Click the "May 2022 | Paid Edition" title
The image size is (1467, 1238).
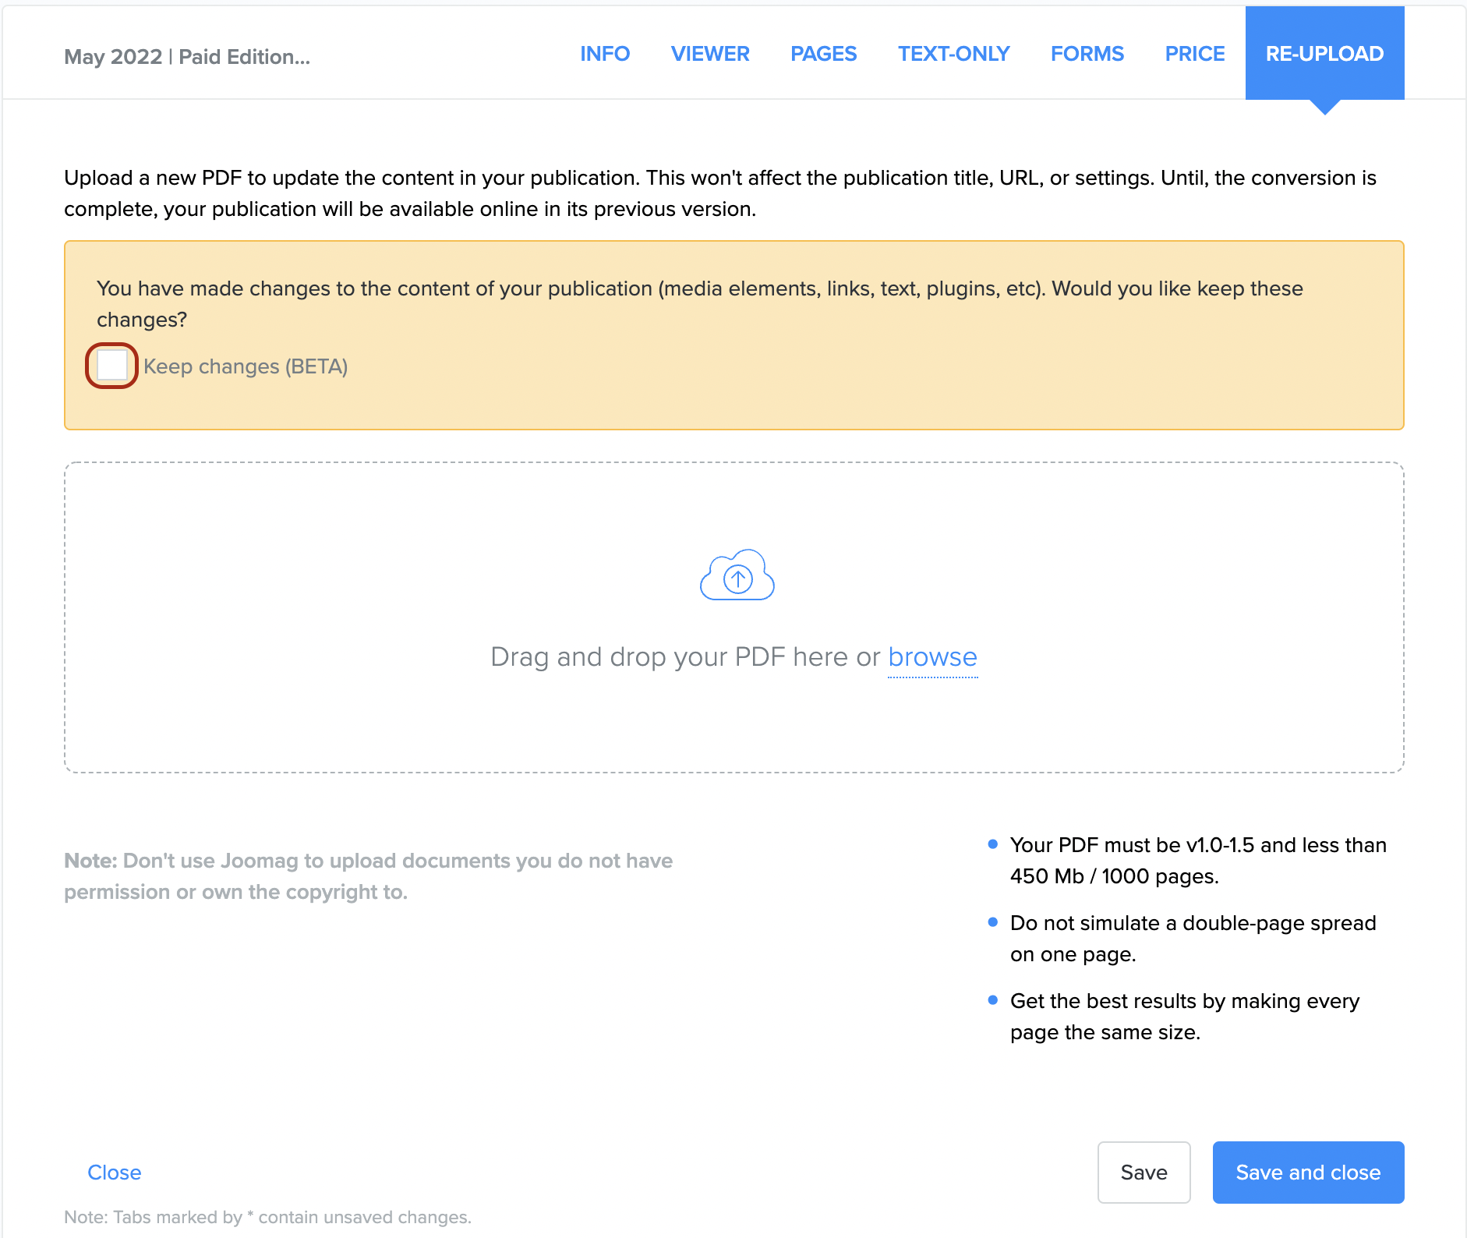(x=187, y=57)
